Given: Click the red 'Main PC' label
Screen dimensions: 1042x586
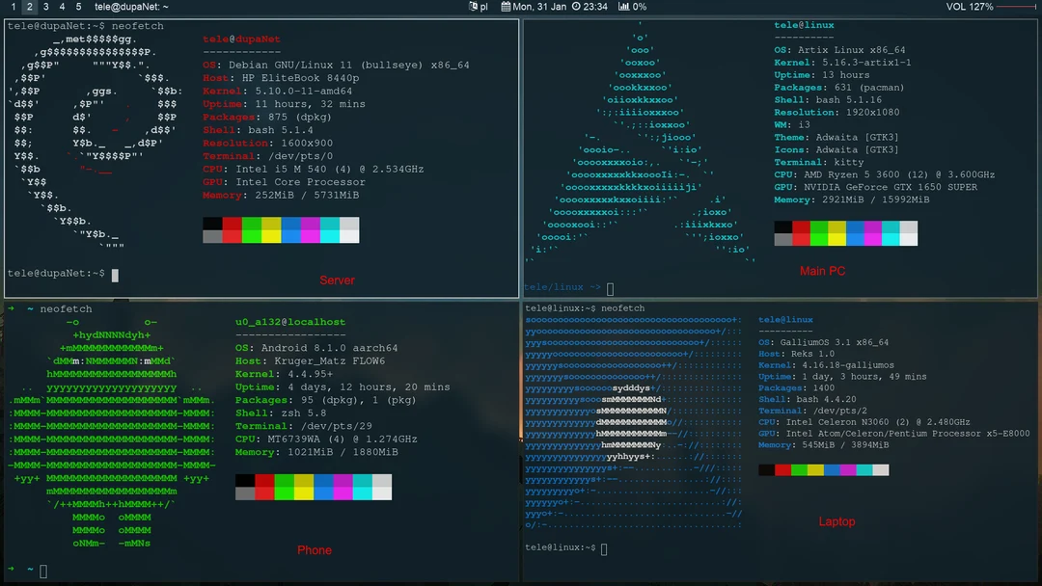Looking at the screenshot, I should coord(822,271).
